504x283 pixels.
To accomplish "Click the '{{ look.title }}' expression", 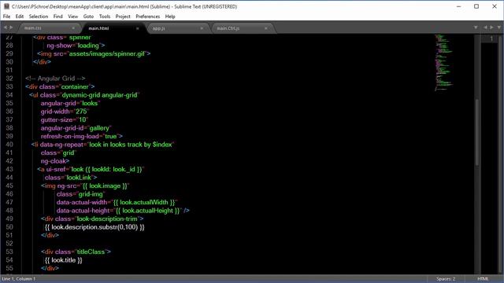I will [63, 260].
